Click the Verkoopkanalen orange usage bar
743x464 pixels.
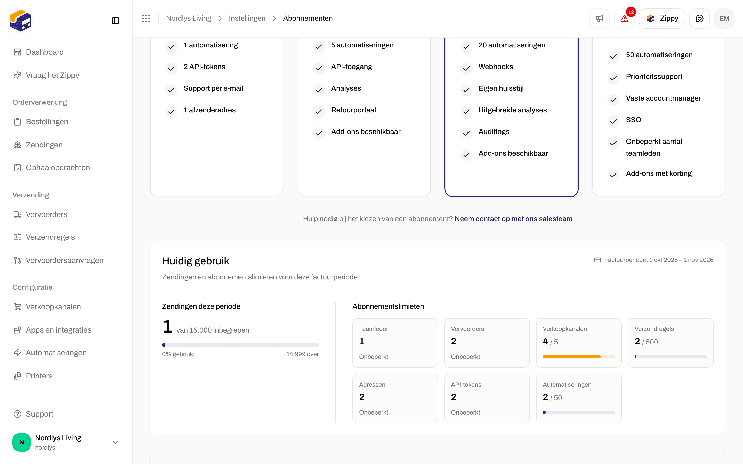(x=579, y=357)
